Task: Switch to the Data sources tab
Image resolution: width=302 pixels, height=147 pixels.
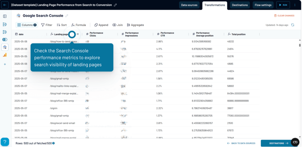Action: point(189,5)
